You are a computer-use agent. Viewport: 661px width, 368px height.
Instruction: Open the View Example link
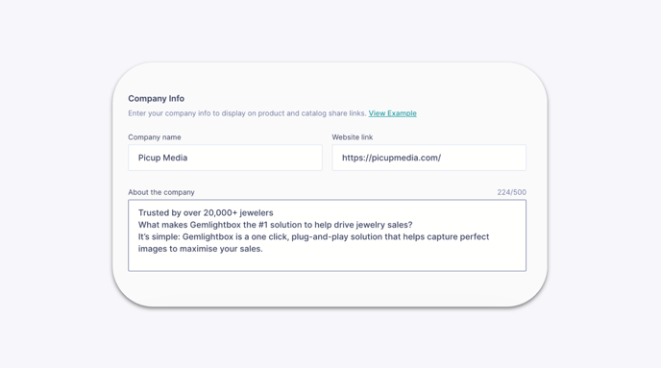[x=392, y=113]
